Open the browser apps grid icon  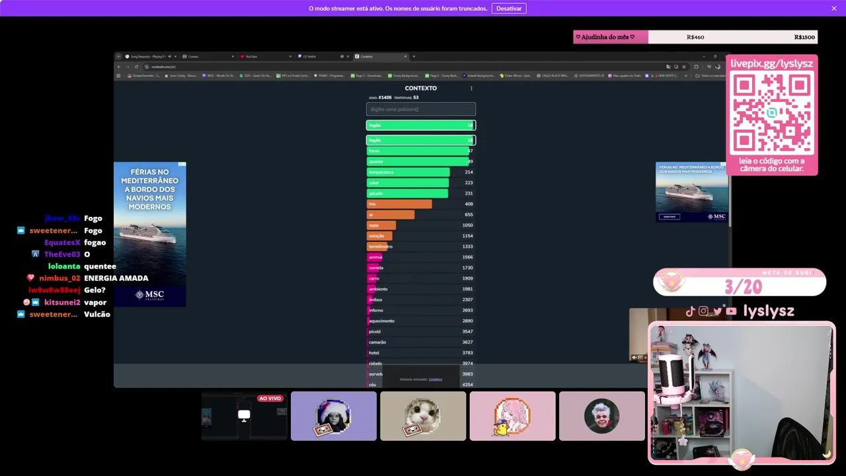[x=118, y=75]
